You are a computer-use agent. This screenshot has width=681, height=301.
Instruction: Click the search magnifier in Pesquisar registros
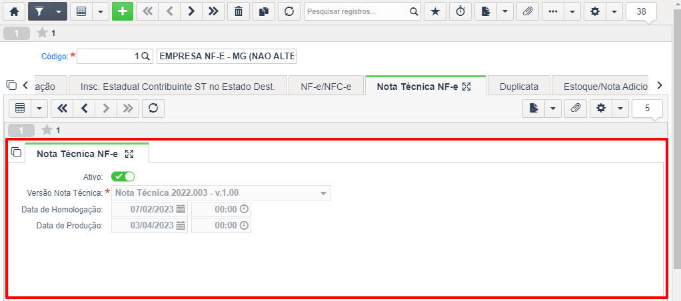tap(414, 12)
